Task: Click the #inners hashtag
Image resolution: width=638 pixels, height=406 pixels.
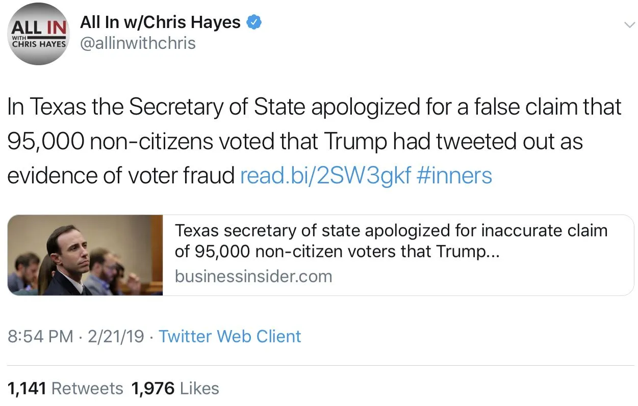Action: (454, 176)
